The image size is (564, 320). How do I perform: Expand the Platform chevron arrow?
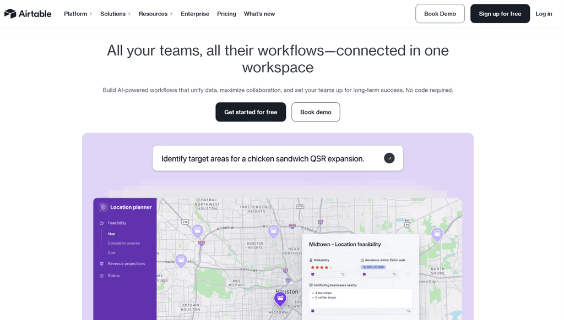click(91, 14)
